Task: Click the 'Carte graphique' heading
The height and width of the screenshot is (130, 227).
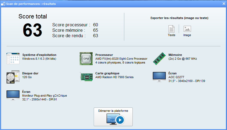Action: [107, 73]
